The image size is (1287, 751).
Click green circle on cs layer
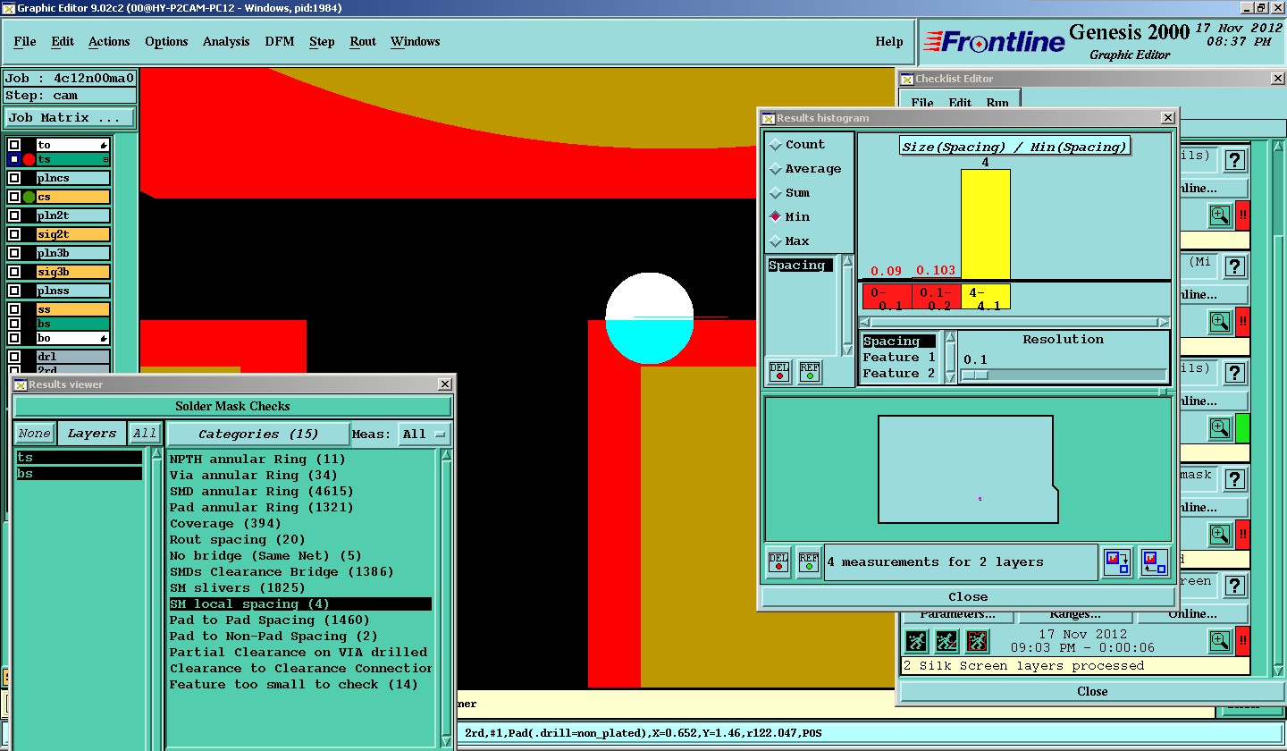tap(29, 197)
